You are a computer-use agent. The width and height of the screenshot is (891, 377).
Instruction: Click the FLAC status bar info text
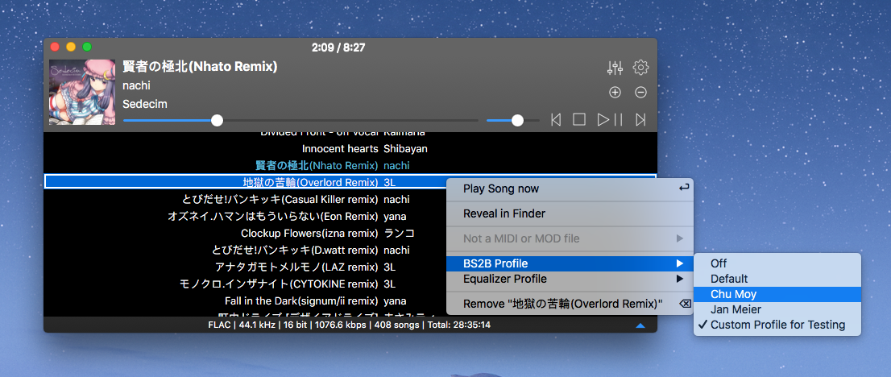[x=350, y=325]
